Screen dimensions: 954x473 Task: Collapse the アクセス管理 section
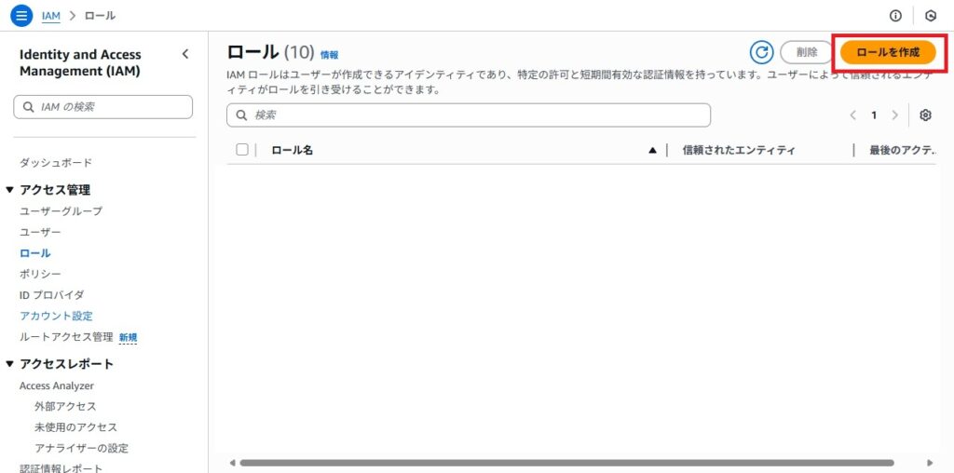tap(9, 190)
